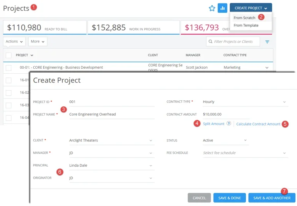This screenshot has height=206, width=297.
Task: Open the Actions dropdown
Action: [x=14, y=41]
